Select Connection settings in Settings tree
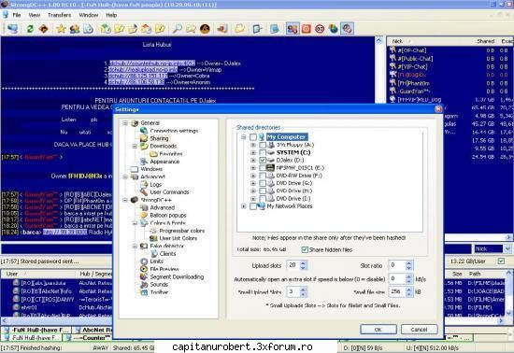This screenshot has height=353, width=514. [x=174, y=131]
